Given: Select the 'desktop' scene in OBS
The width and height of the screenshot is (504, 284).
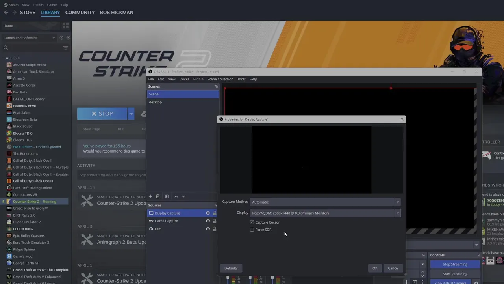Looking at the screenshot, I should (x=183, y=102).
